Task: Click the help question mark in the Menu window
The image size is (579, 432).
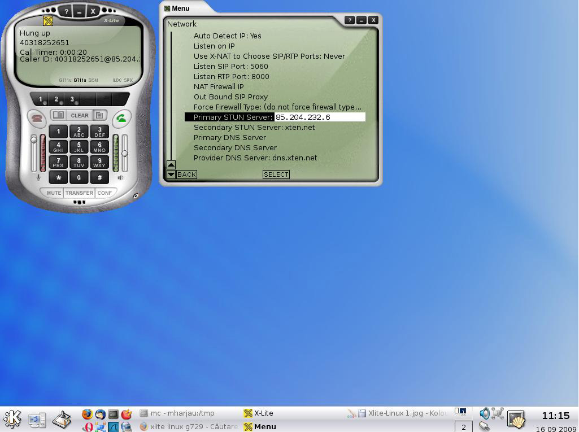Action: pos(350,20)
